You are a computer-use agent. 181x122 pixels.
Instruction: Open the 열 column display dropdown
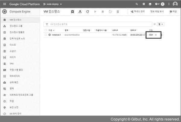(160, 24)
